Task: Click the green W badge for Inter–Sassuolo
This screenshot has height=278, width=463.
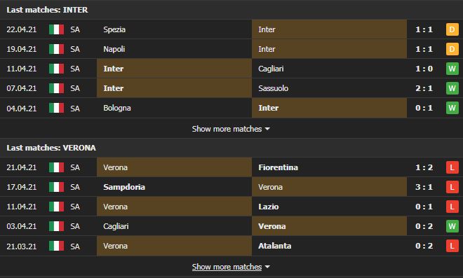Action: [x=452, y=88]
